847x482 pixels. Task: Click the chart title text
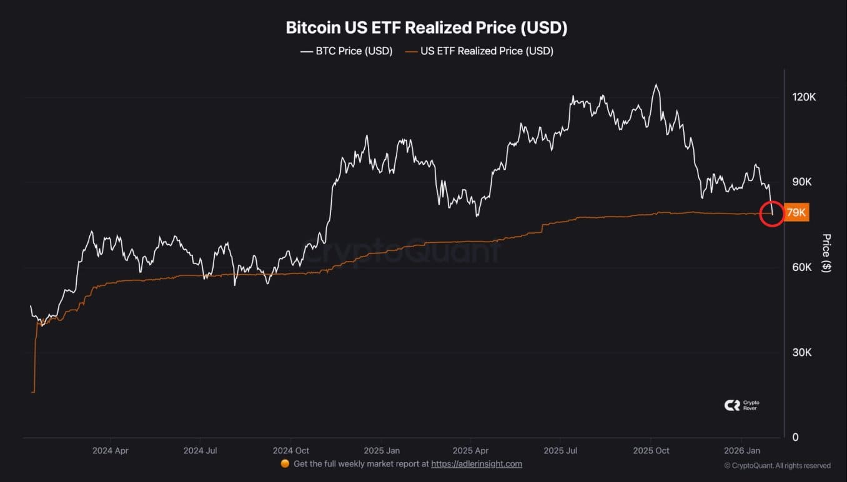pos(426,27)
